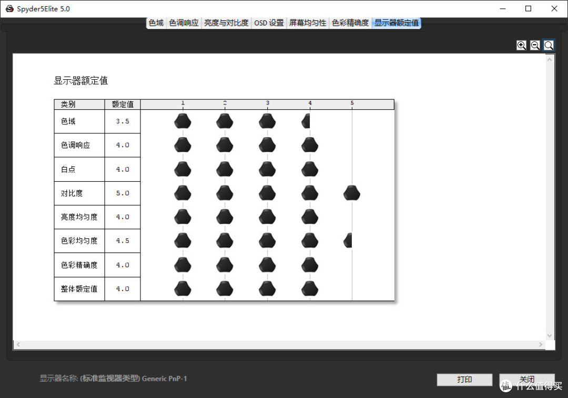Screen dimensions: 568x398
Task: Click the Spyder5Elite app icon in title bar
Action: (9, 9)
